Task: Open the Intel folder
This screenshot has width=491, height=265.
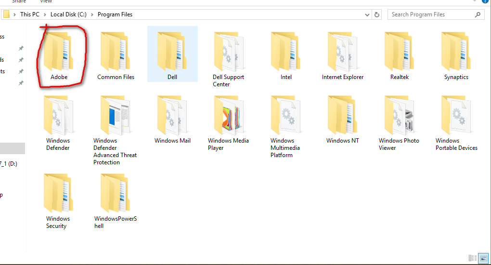Action: pos(286,52)
